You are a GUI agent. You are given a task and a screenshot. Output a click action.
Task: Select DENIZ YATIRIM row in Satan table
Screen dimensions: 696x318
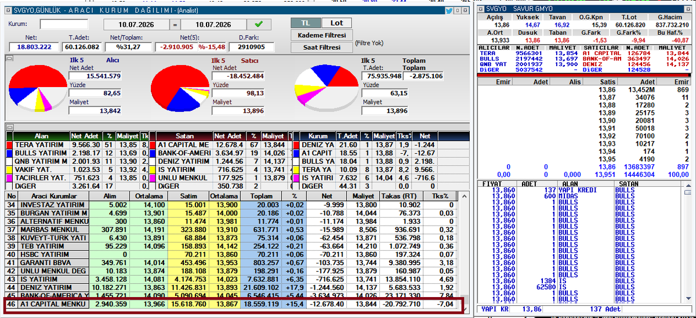(x=220, y=161)
